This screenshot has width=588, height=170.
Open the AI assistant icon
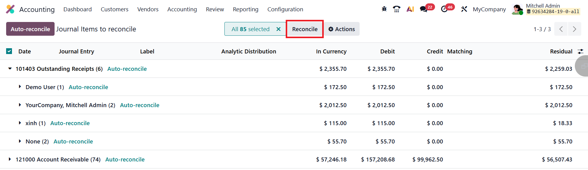tap(410, 9)
